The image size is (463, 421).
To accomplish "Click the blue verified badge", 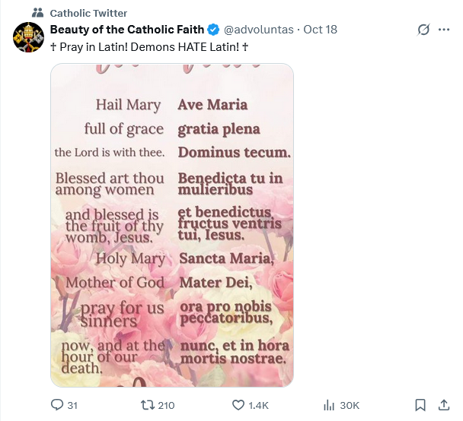I will click(x=213, y=30).
